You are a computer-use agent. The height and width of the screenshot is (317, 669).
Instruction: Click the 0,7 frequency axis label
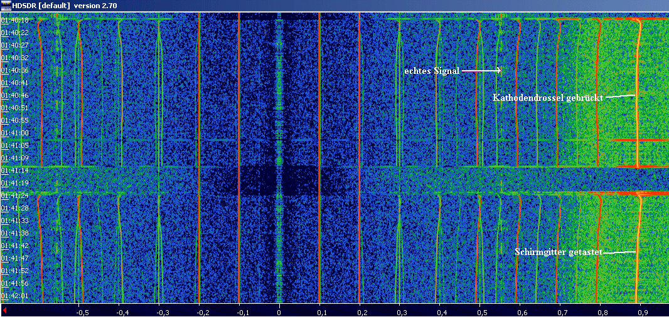click(562, 313)
